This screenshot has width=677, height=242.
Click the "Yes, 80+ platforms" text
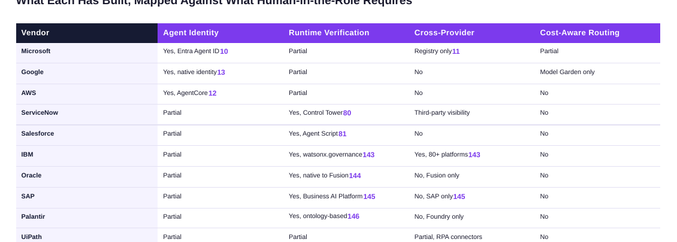coord(442,154)
